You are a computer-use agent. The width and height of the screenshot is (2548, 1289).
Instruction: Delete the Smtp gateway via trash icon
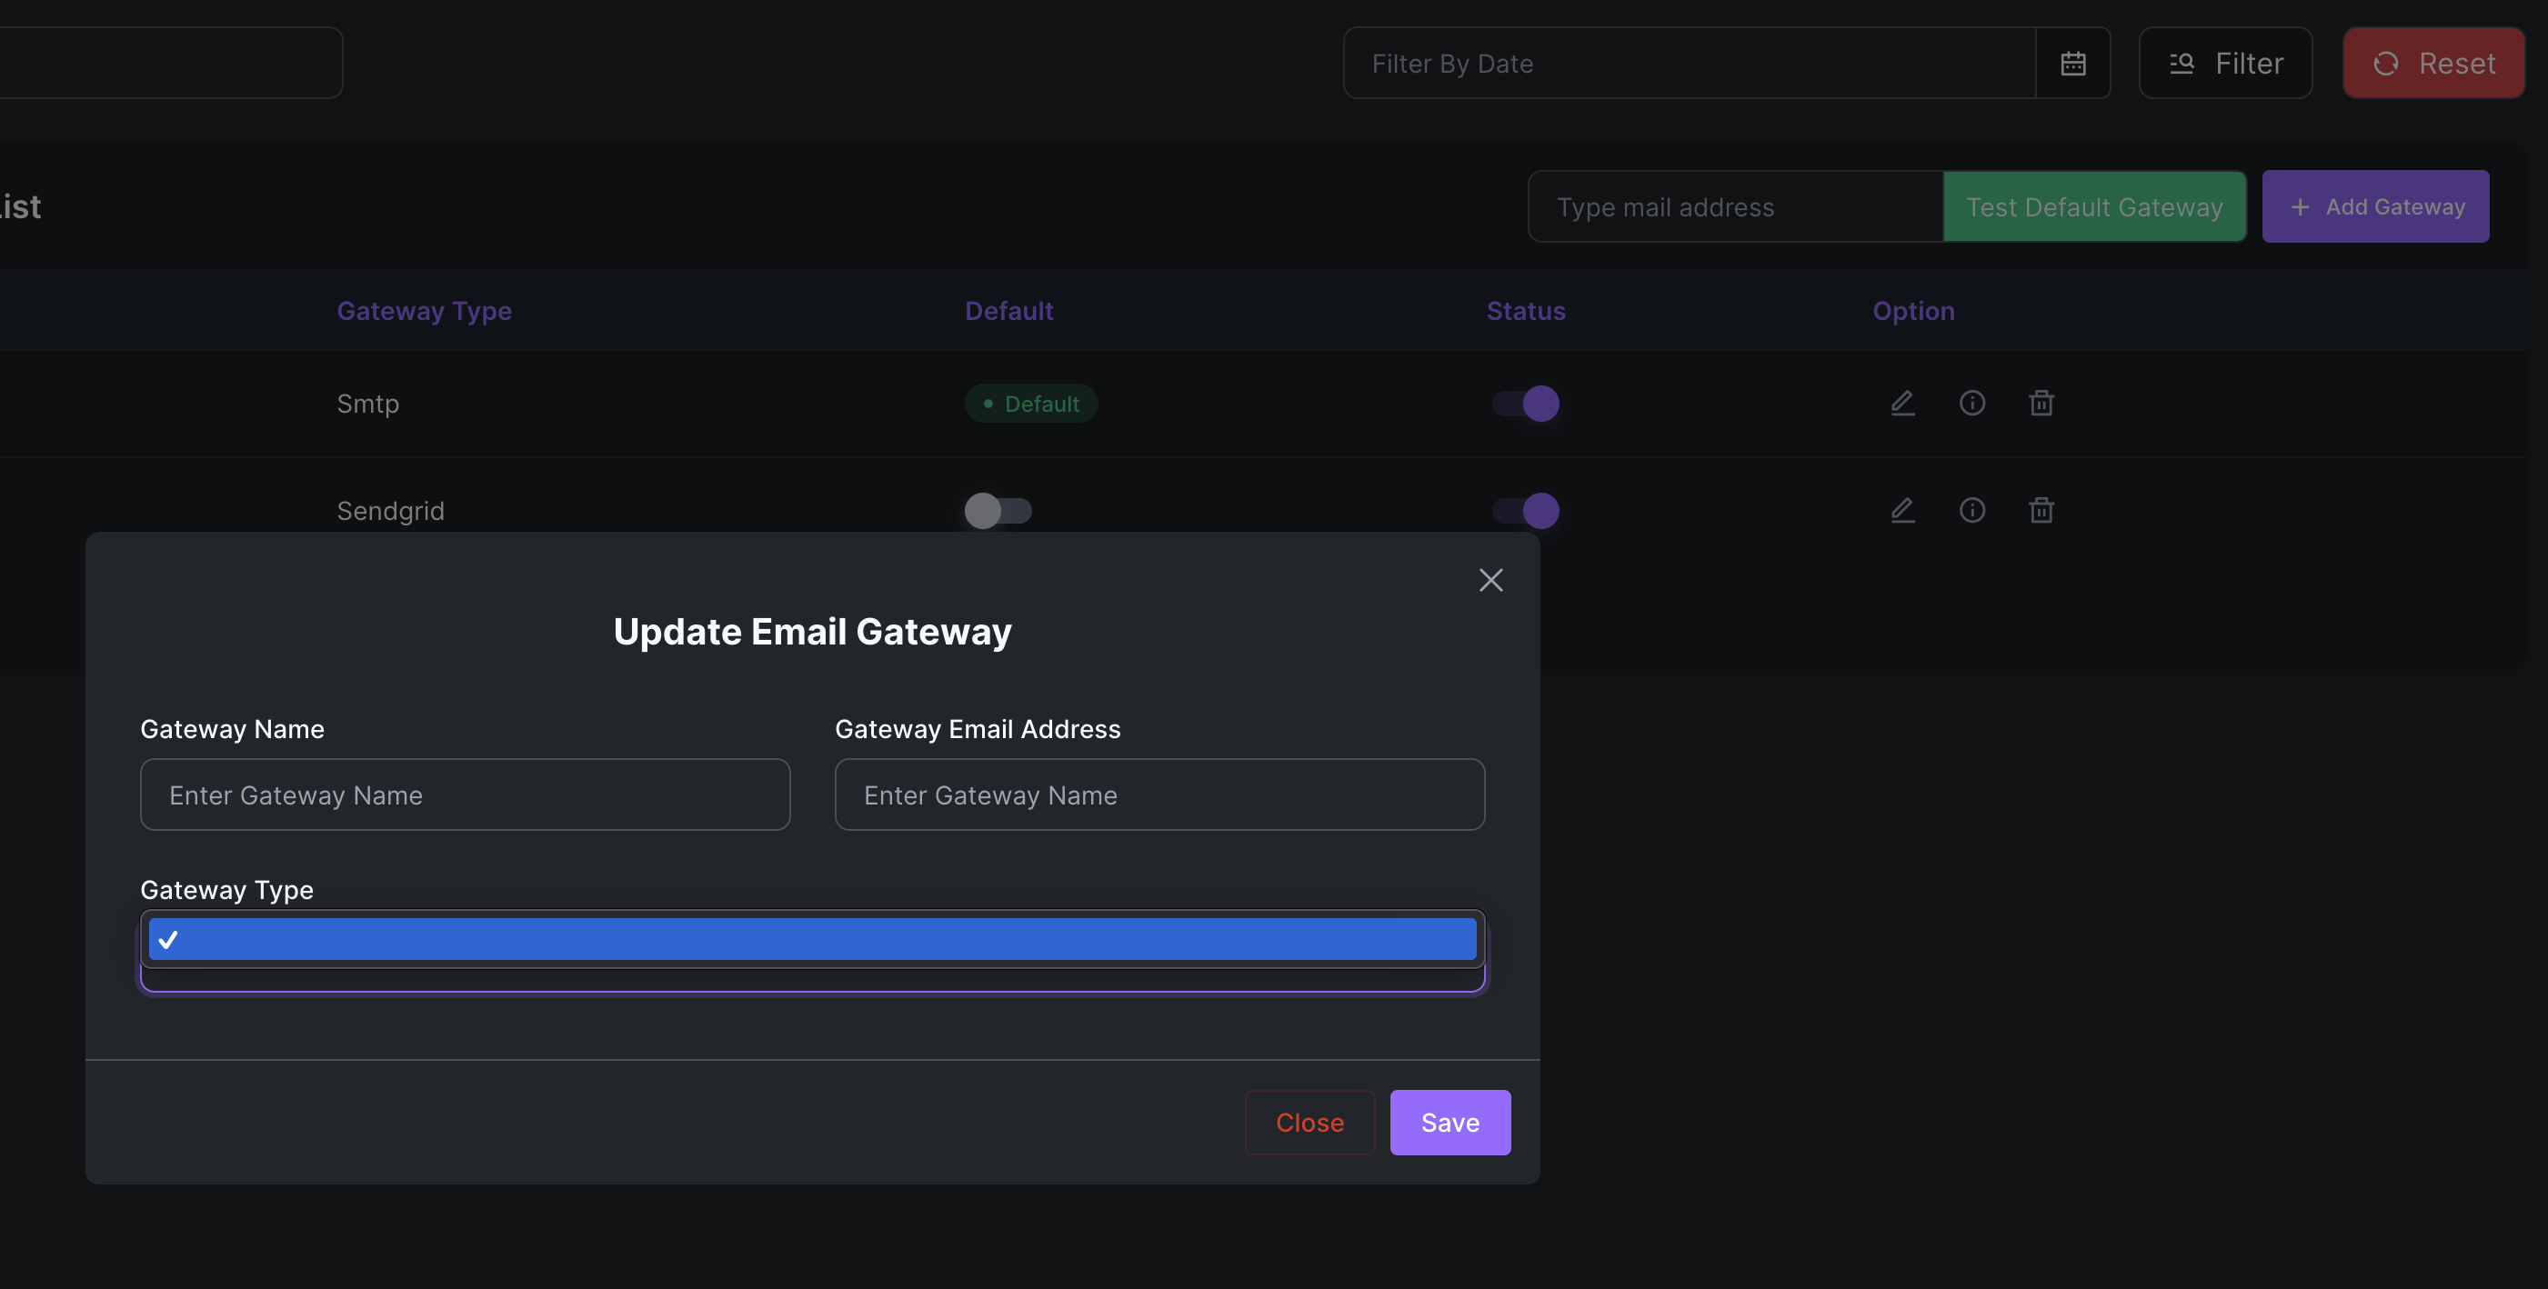(x=2041, y=404)
